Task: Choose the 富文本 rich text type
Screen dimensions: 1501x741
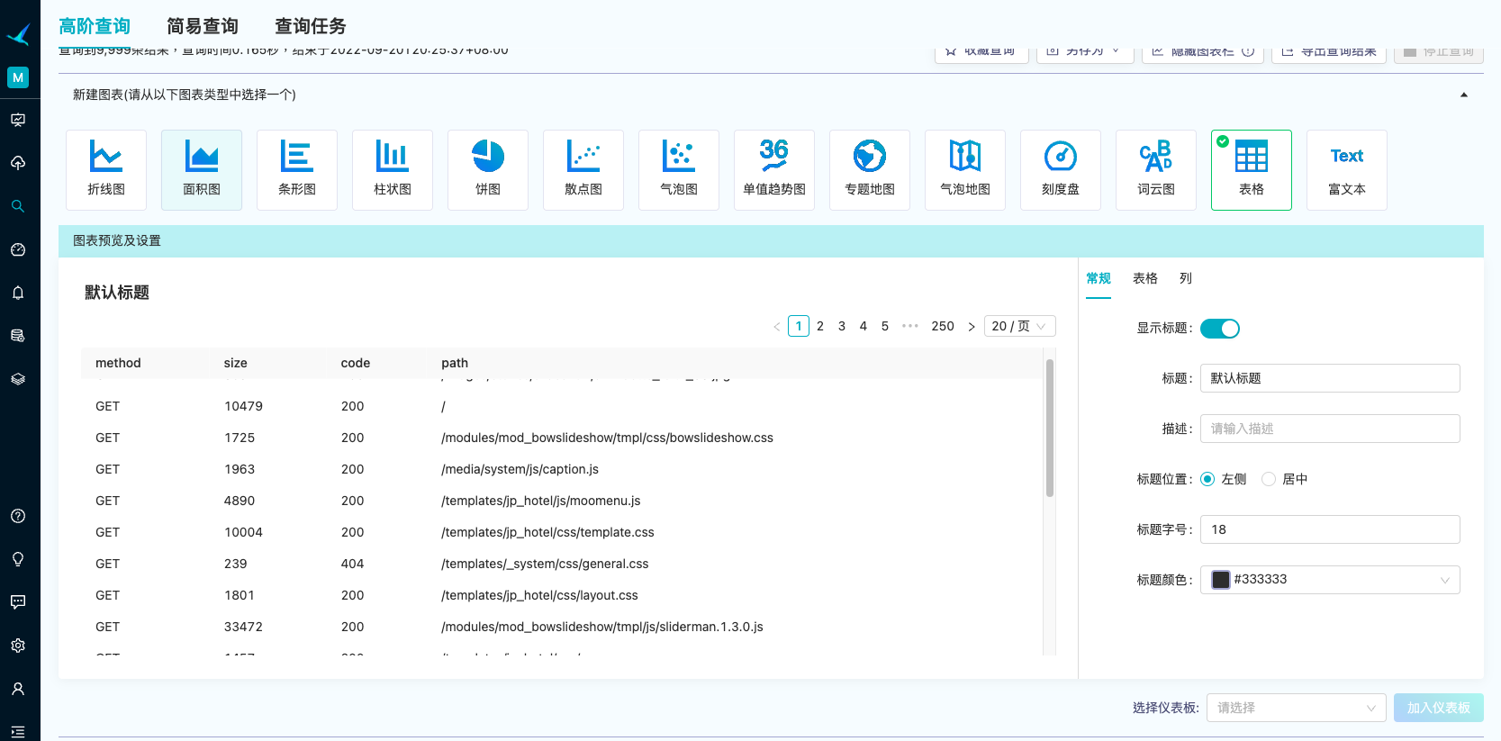Action: click(1347, 170)
